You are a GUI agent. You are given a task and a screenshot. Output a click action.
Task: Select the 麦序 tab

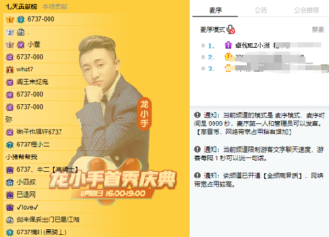pyautogui.click(x=215, y=10)
